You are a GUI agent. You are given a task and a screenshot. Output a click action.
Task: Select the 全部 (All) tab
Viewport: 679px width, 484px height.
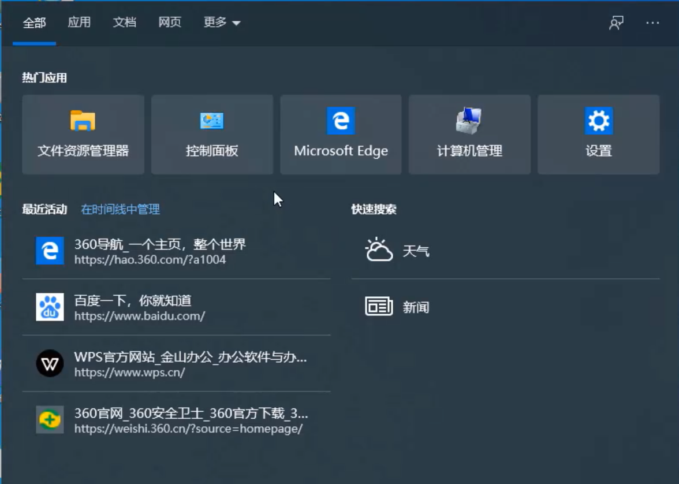tap(34, 23)
